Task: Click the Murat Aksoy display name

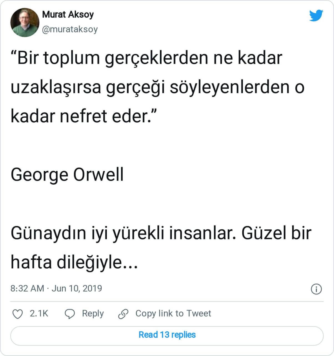Action: [x=68, y=14]
